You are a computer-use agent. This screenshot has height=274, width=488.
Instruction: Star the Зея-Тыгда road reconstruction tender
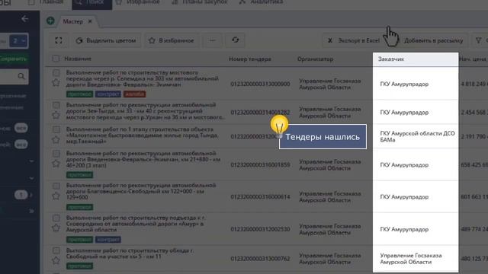click(x=56, y=115)
